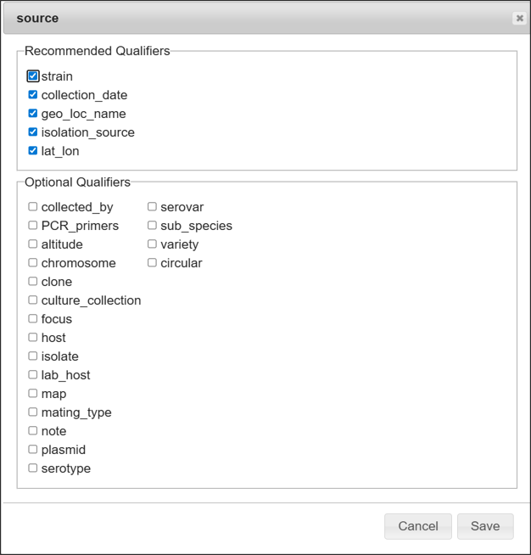Tick the serovar checkbox

click(x=153, y=206)
